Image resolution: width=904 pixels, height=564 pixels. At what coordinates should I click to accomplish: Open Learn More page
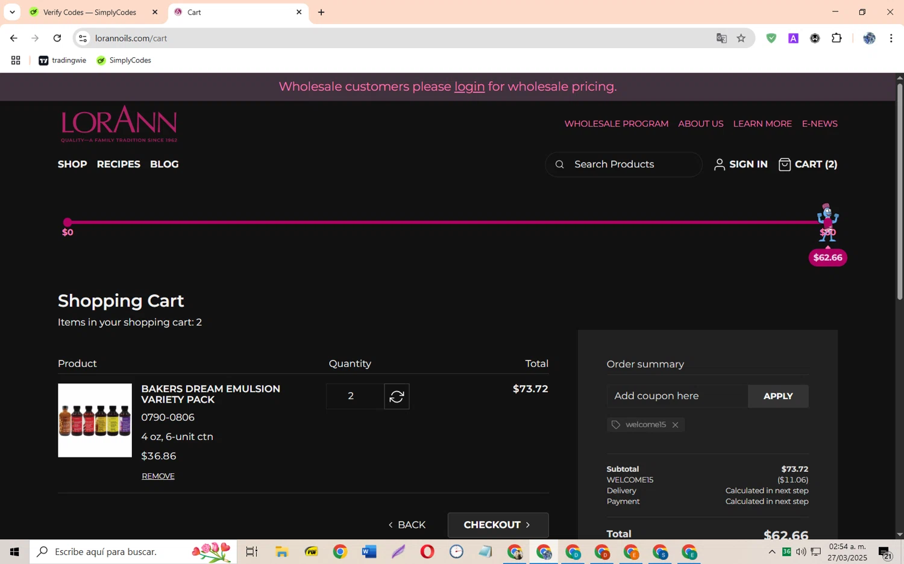click(x=762, y=124)
